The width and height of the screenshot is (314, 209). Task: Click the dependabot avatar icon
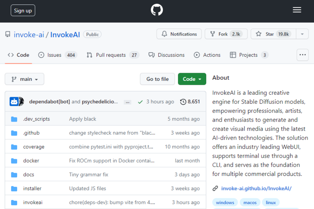click(x=14, y=102)
